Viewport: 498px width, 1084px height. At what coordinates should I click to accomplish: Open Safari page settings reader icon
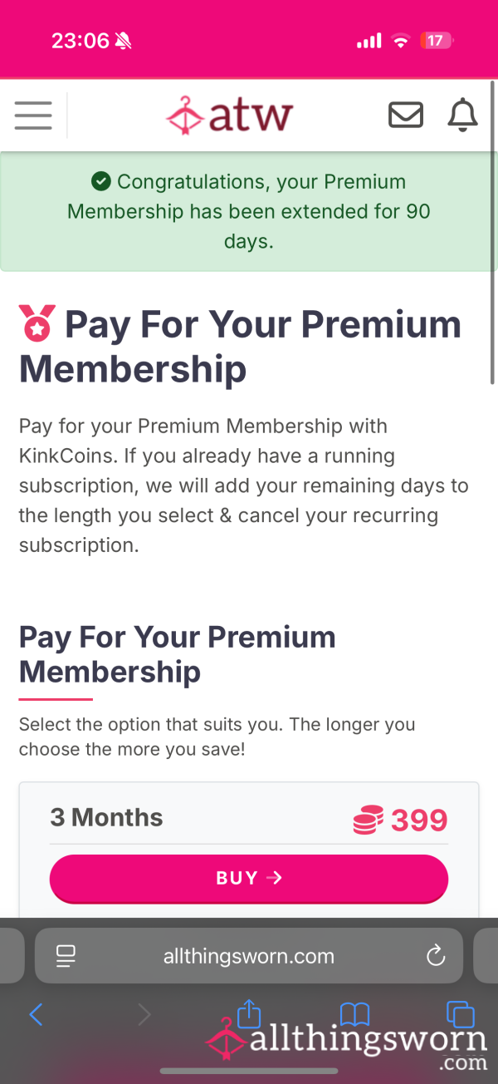tap(66, 956)
